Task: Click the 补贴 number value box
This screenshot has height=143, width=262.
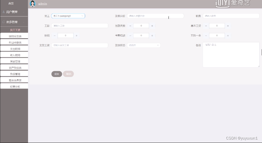Action: [65, 36]
